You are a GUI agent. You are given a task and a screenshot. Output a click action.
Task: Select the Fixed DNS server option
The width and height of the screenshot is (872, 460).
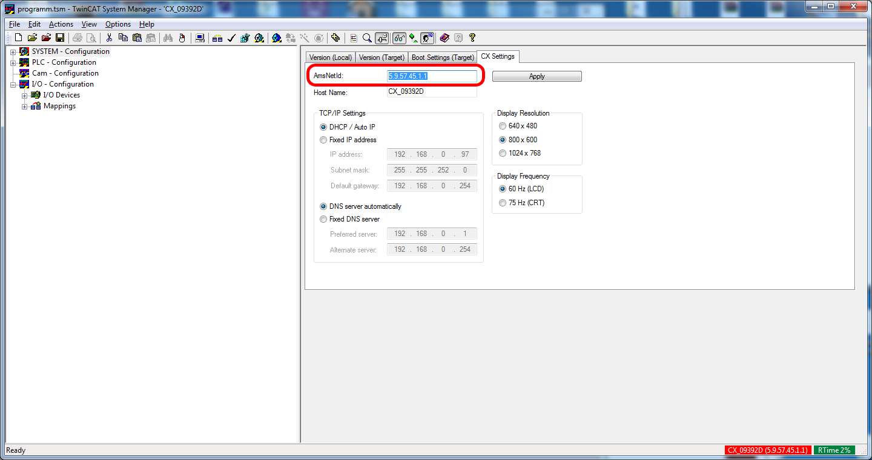pyautogui.click(x=323, y=219)
